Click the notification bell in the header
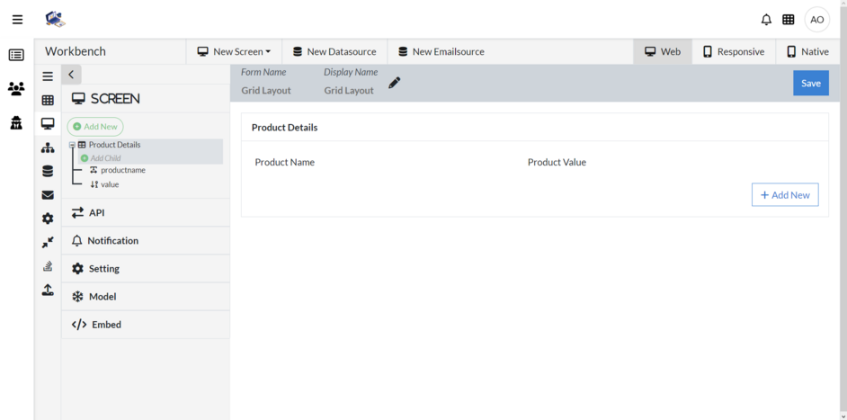Screen dimensions: 847x420 tap(766, 20)
